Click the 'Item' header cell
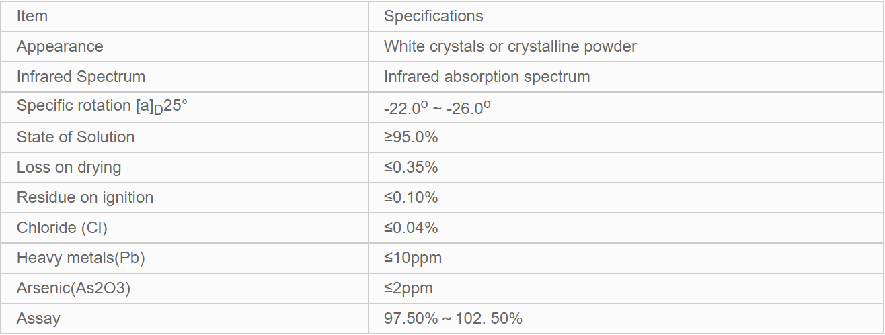The height and width of the screenshot is (335, 885). tap(32, 16)
